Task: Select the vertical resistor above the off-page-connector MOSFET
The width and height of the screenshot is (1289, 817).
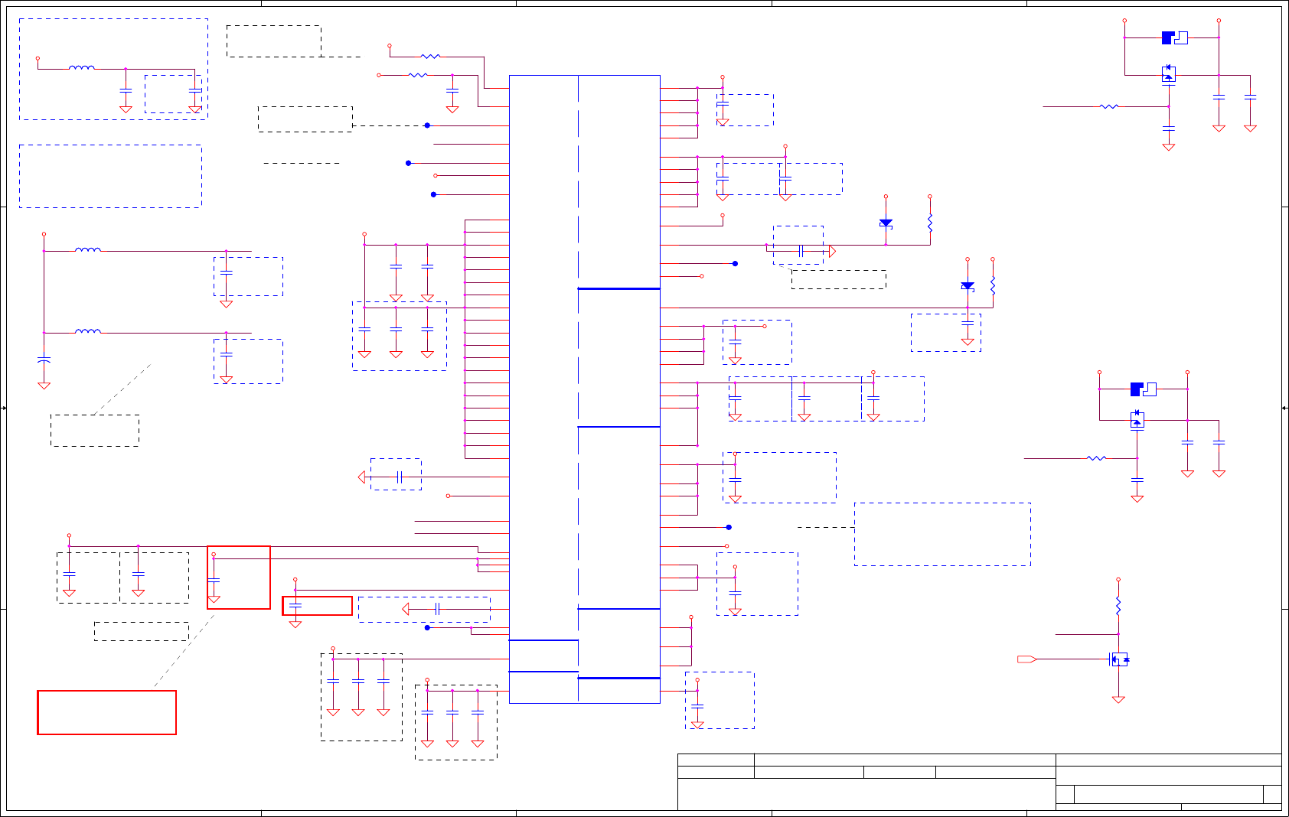Action: click(x=1118, y=607)
